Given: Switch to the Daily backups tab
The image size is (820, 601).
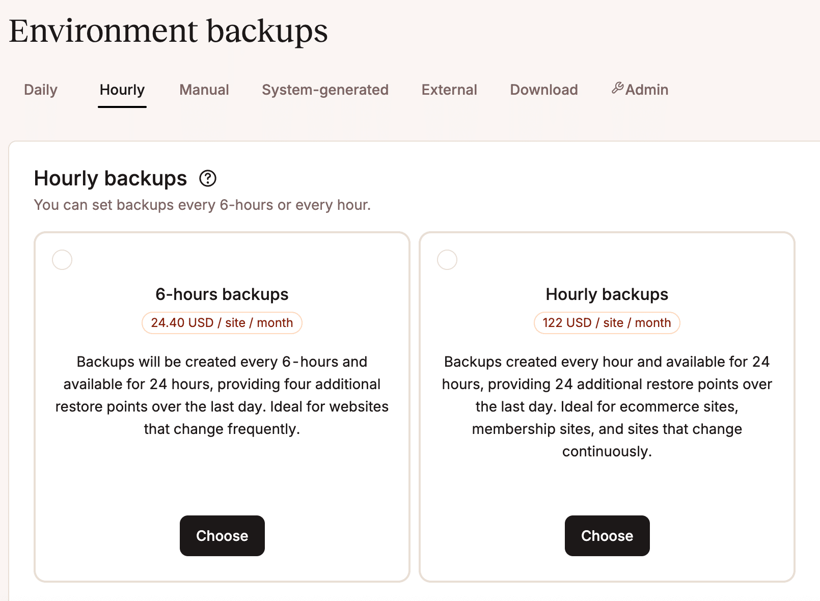Looking at the screenshot, I should [x=41, y=90].
